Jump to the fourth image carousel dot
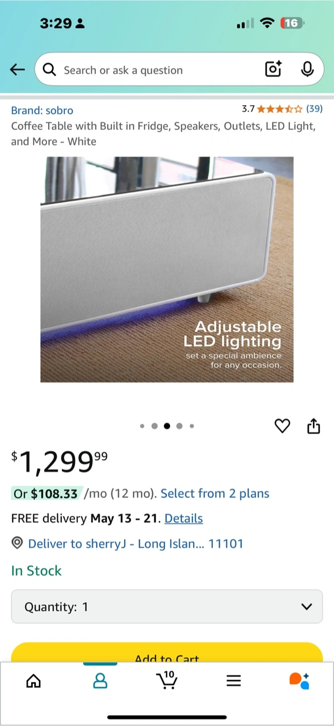This screenshot has height=726, width=334. 180,426
